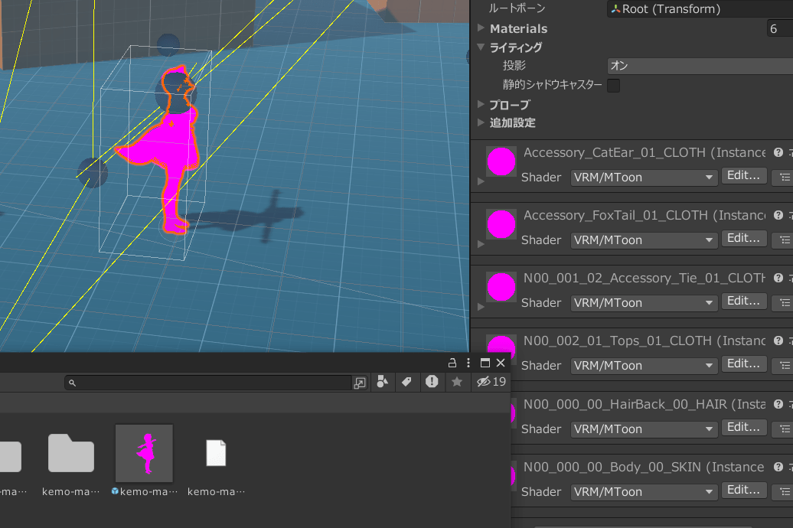Expand the Materials section
Screen dimensions: 793x528
coord(481,28)
